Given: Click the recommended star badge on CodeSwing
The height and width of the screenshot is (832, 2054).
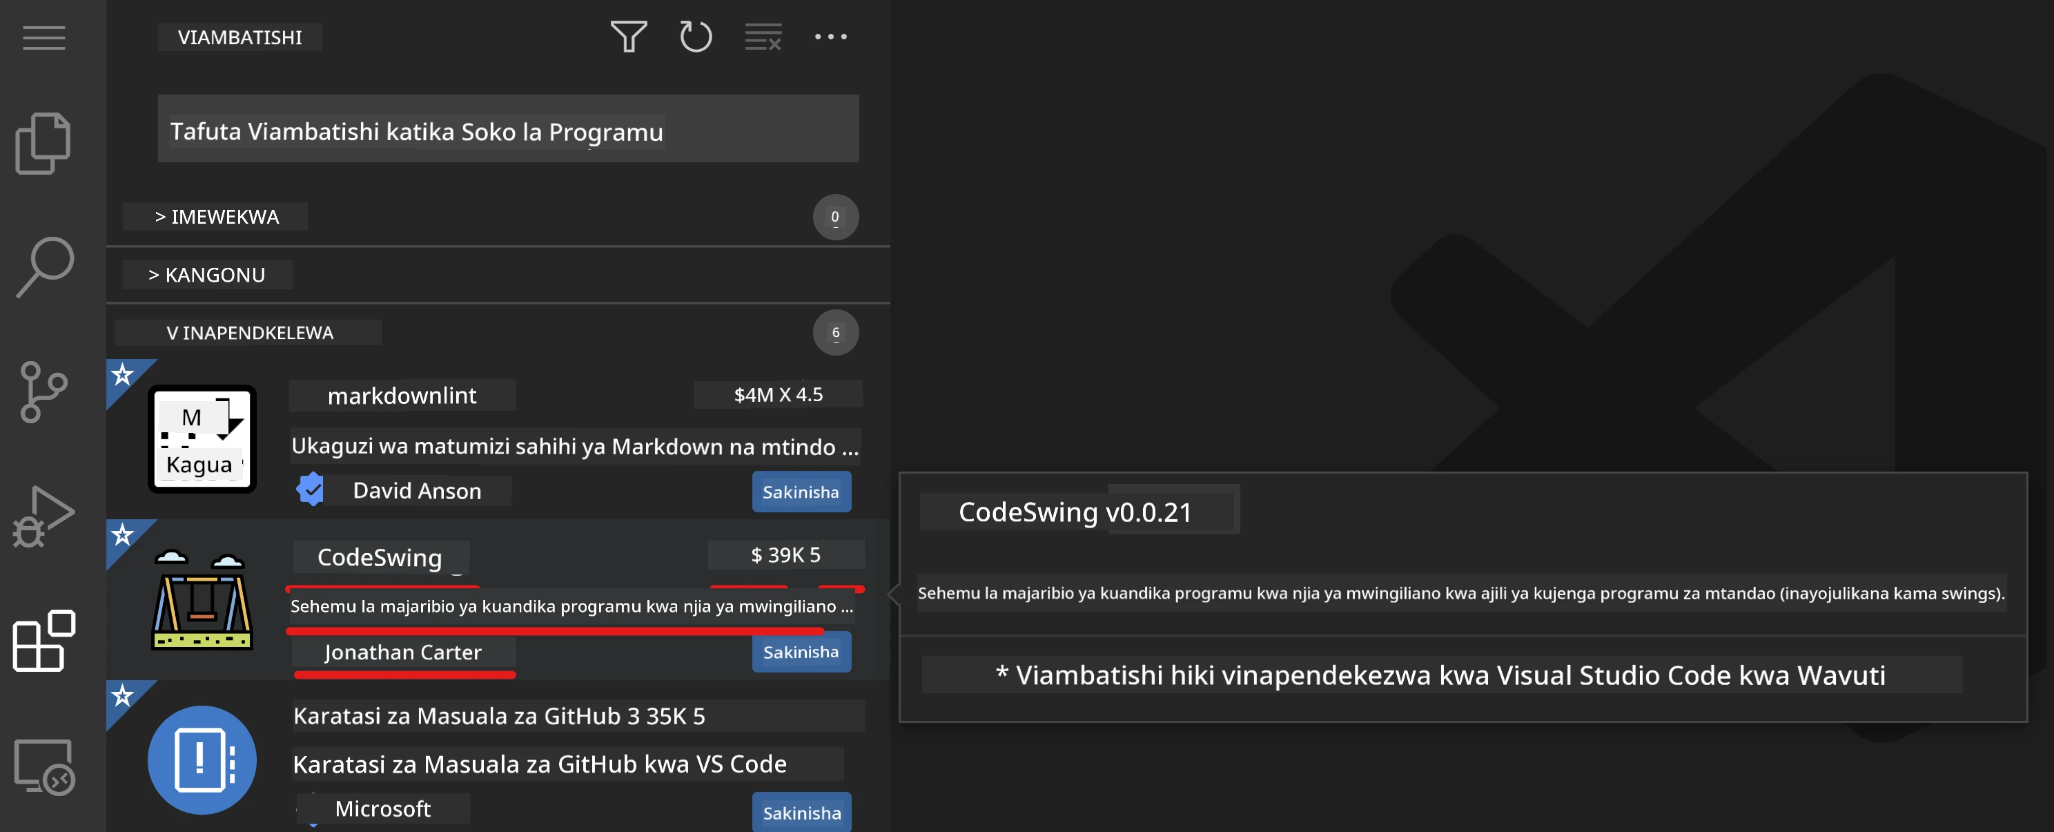Looking at the screenshot, I should (x=122, y=534).
